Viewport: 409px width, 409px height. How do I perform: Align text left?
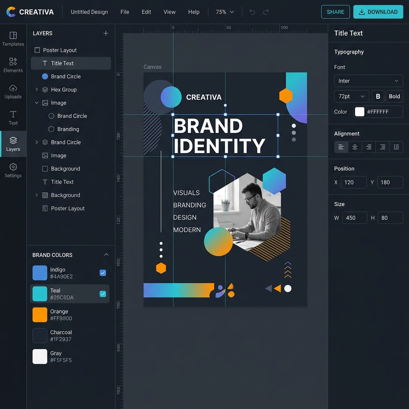(341, 147)
